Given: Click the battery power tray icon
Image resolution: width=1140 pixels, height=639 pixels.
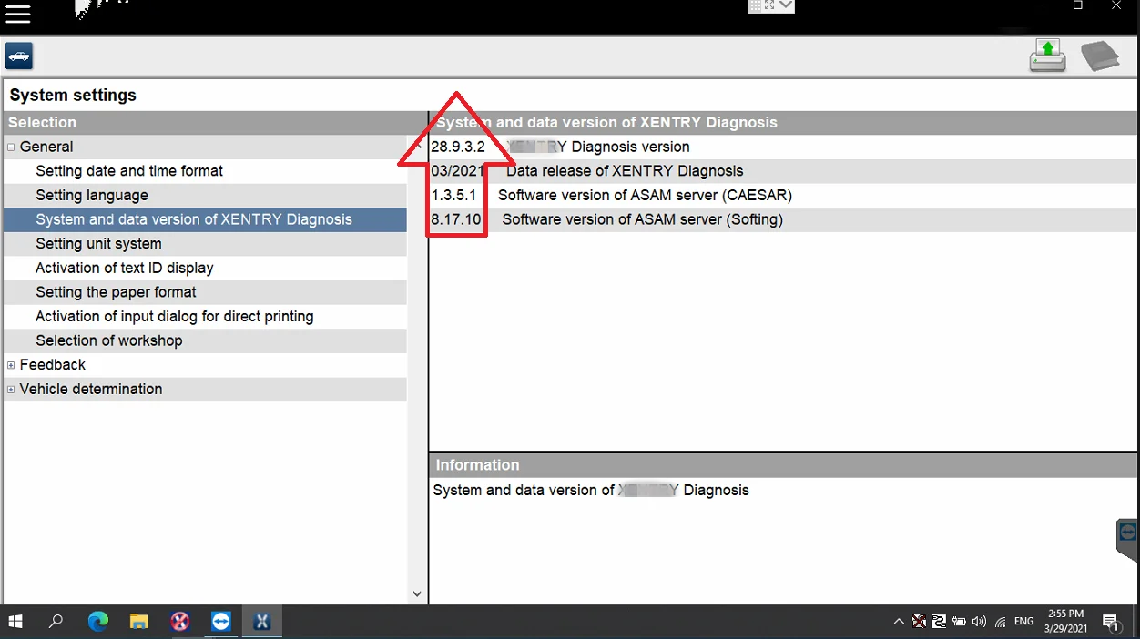Looking at the screenshot, I should tap(960, 622).
